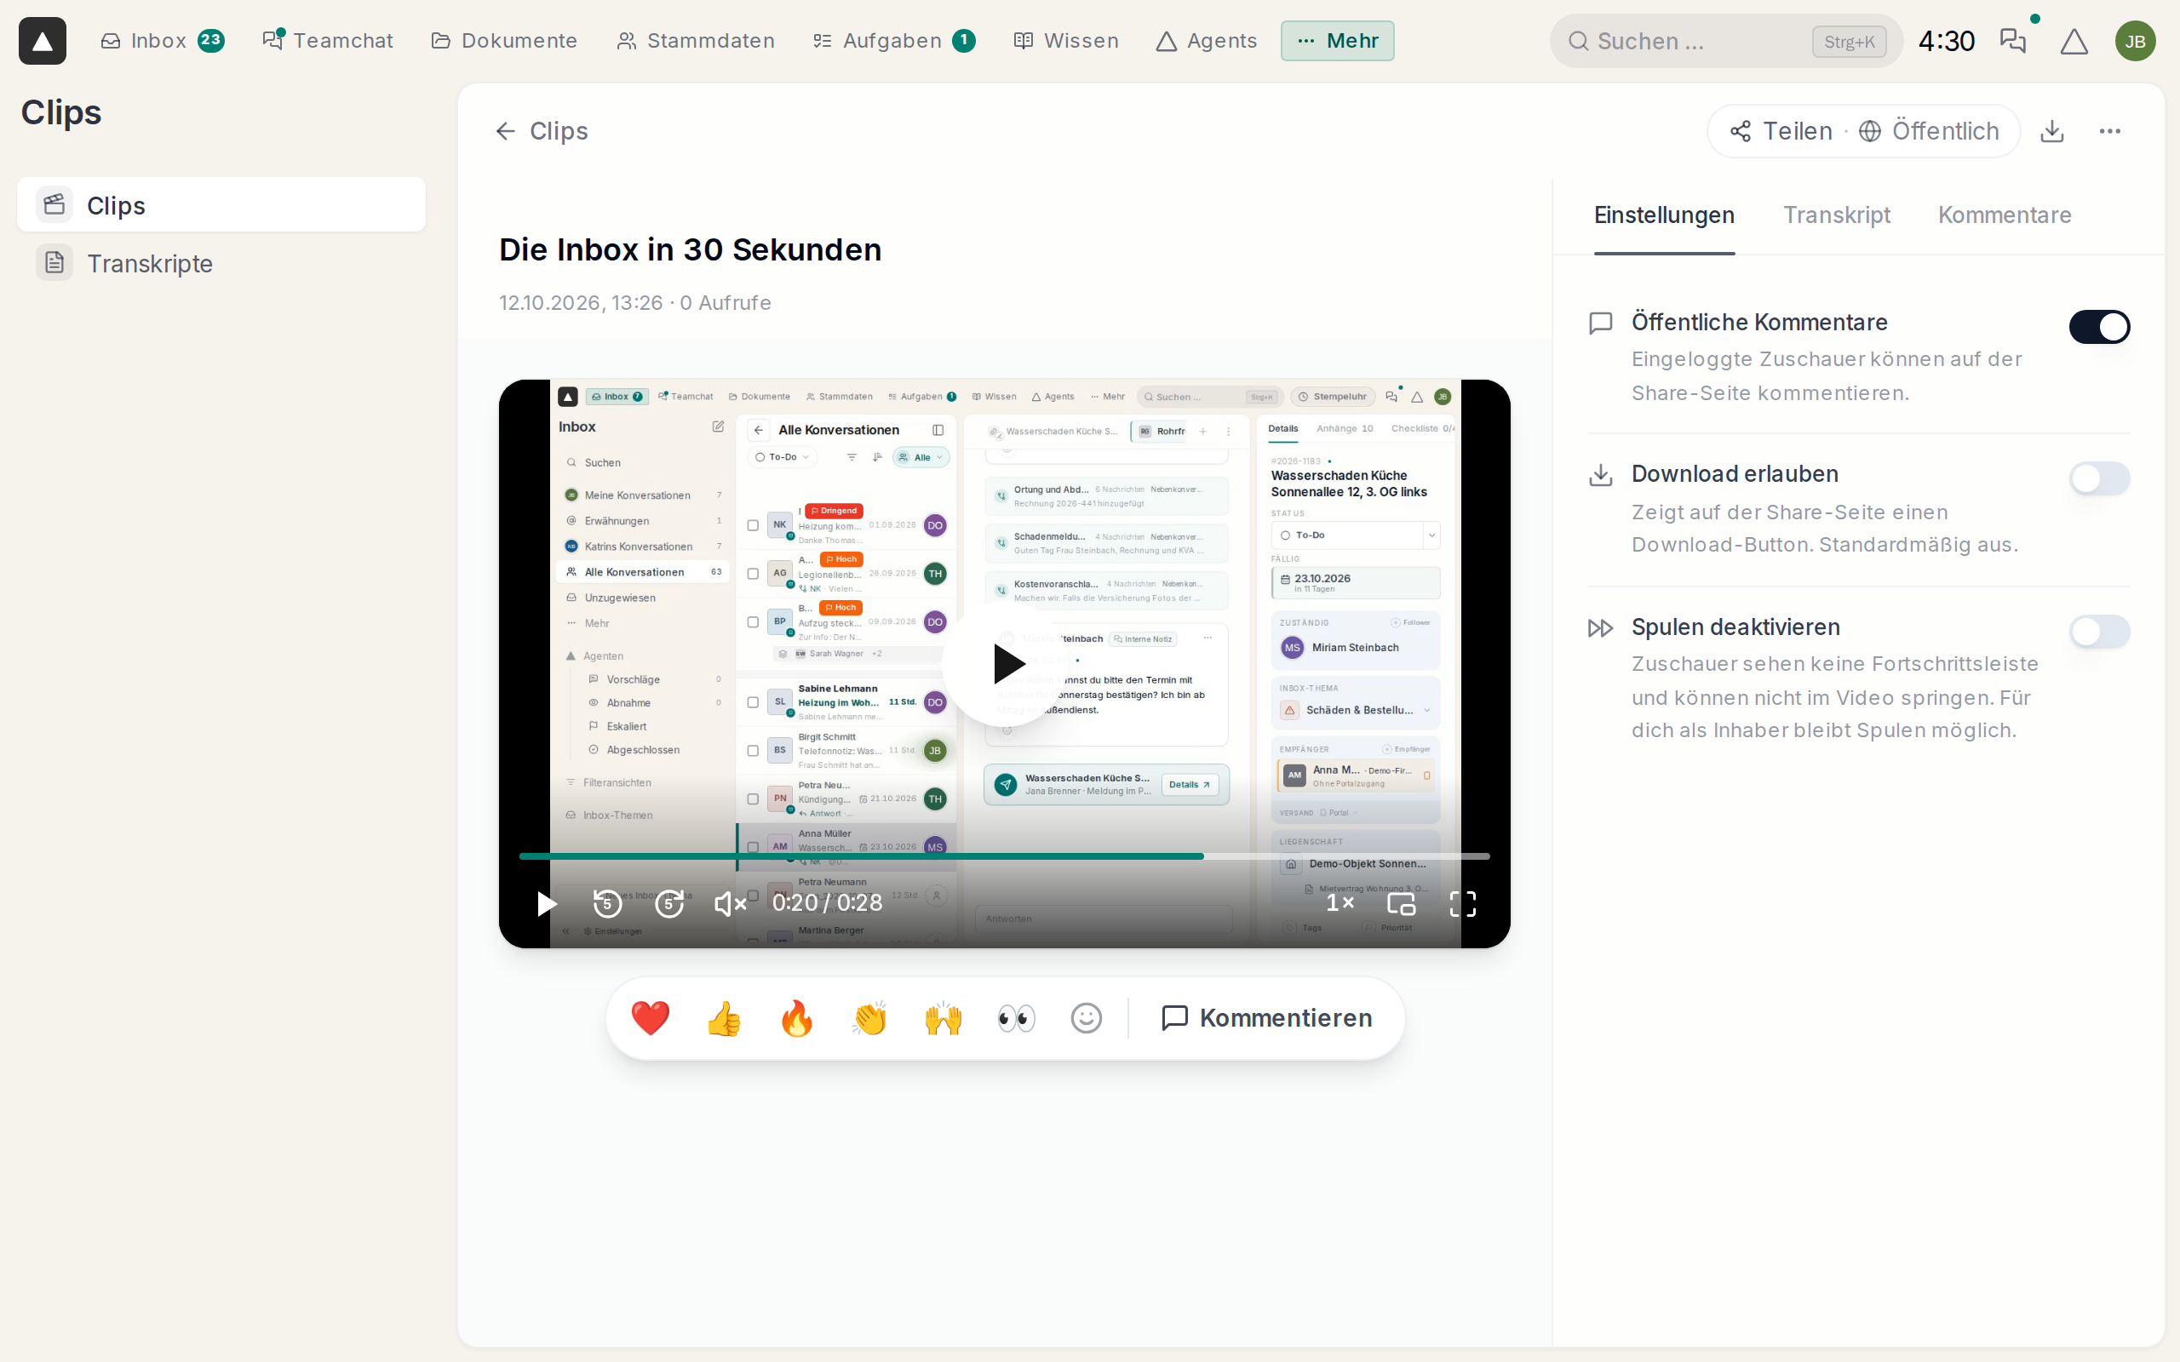2180x1362 pixels.
Task: Open the emoji picker smiley icon
Action: point(1087,1018)
